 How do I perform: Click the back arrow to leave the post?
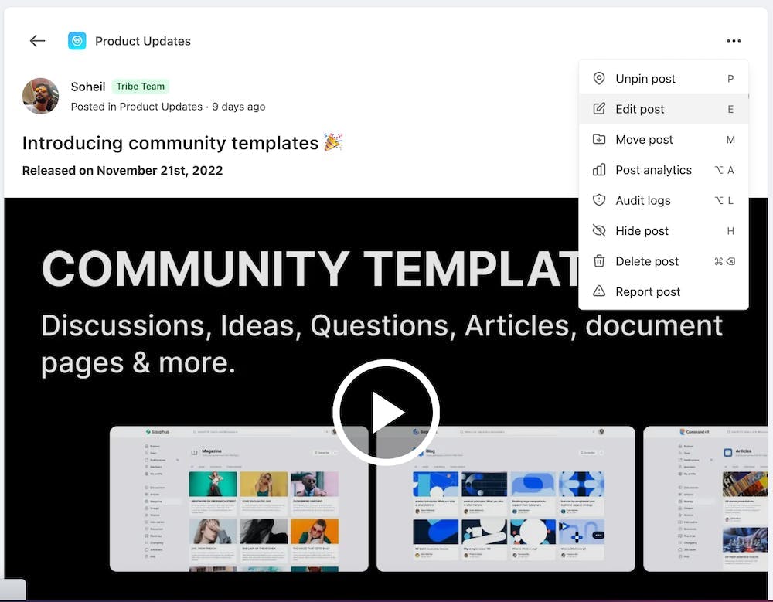tap(37, 40)
